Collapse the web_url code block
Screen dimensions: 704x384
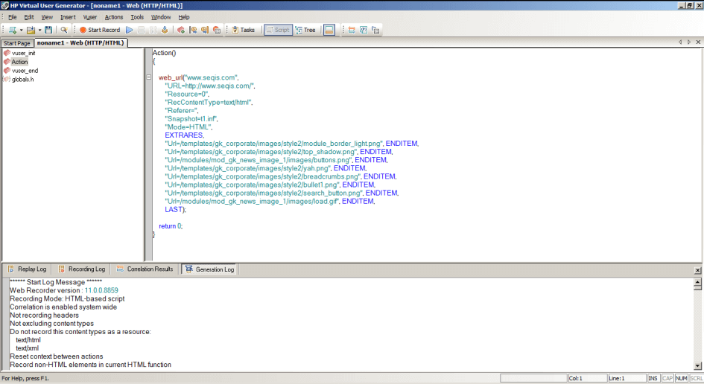tap(149, 77)
